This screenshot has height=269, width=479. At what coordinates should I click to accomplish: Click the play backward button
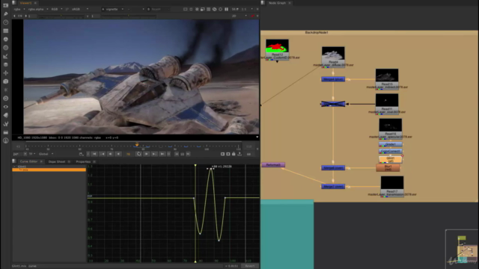coord(118,154)
